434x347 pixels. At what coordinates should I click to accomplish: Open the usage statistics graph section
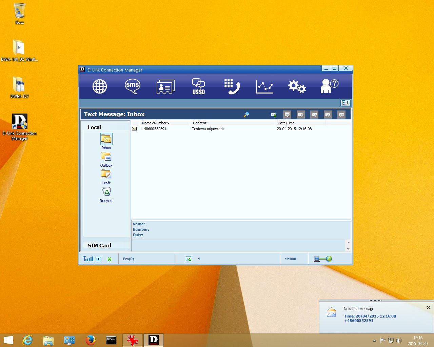[264, 86]
